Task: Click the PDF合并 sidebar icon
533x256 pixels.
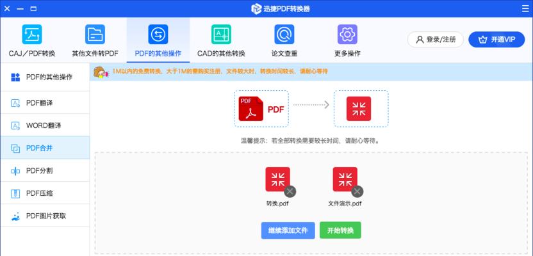Action: pyautogui.click(x=15, y=148)
